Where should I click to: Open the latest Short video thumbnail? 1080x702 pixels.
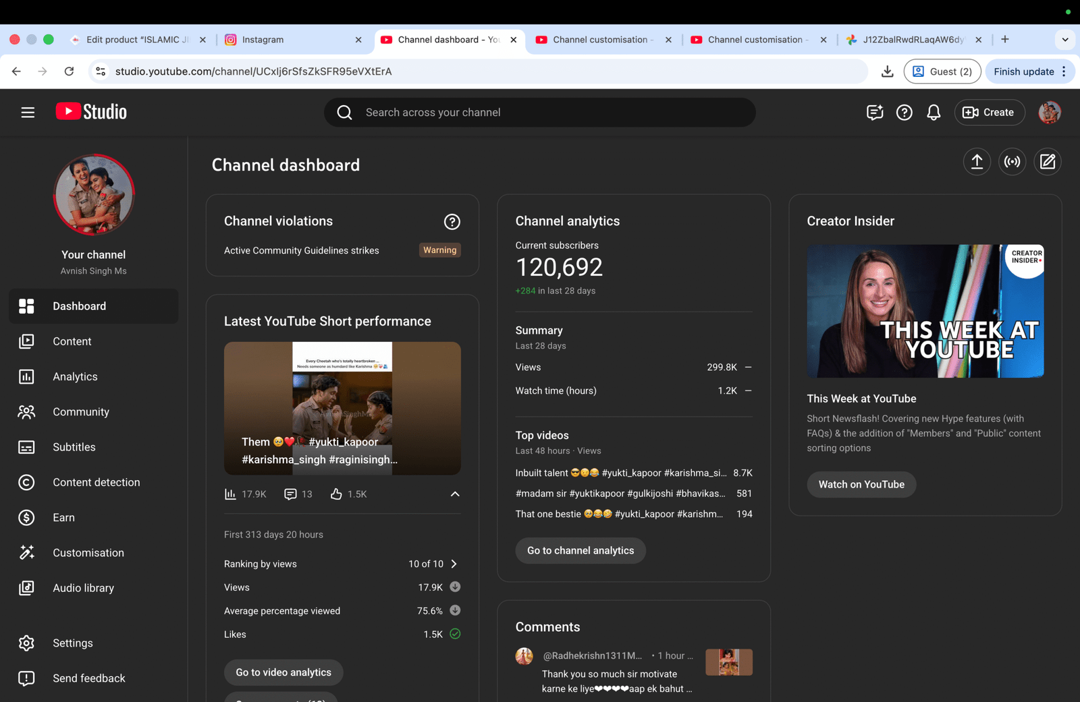click(x=342, y=408)
